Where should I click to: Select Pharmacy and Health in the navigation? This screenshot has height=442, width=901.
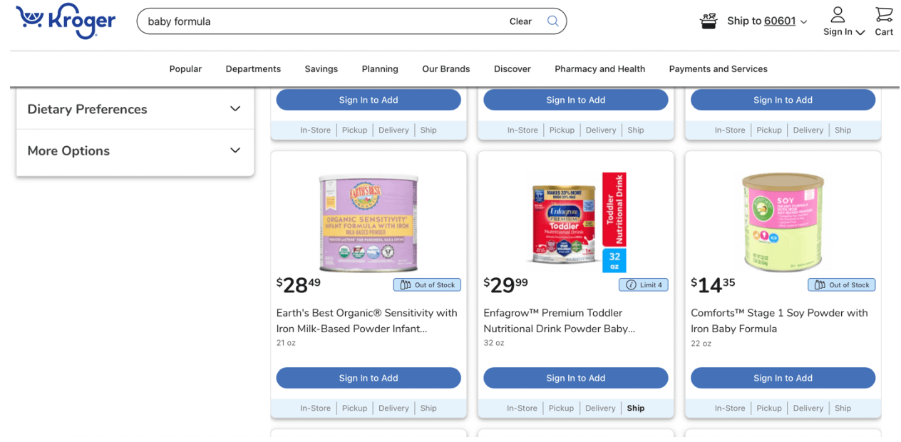click(x=599, y=68)
